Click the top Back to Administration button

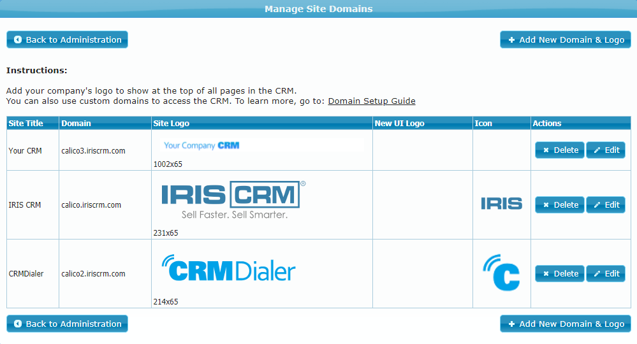(67, 39)
